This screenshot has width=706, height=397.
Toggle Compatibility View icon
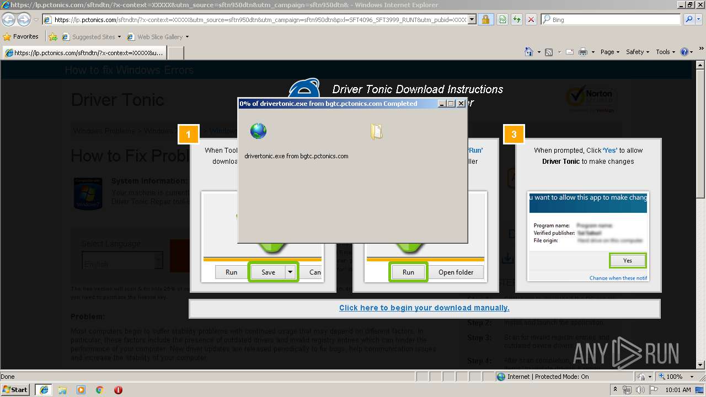(x=502, y=20)
